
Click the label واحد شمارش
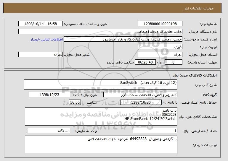[86, 131]
